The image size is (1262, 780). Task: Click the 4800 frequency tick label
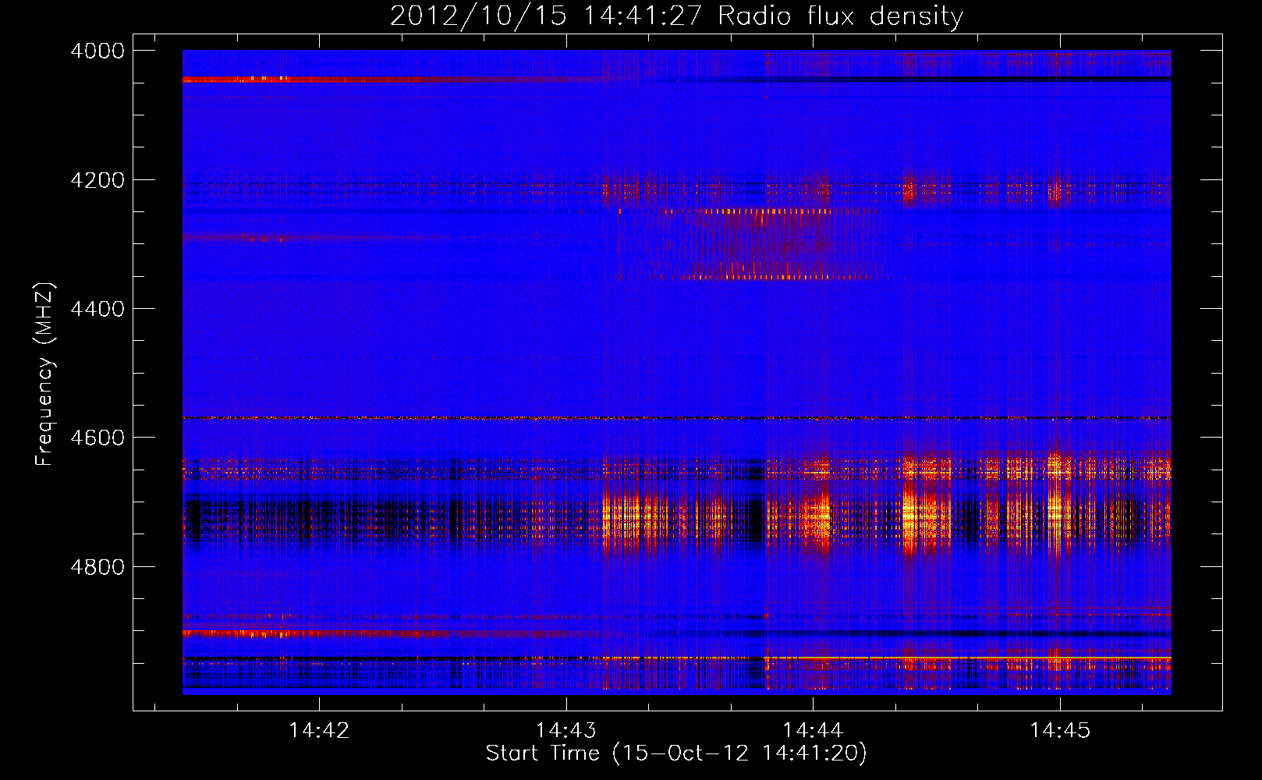pyautogui.click(x=97, y=566)
